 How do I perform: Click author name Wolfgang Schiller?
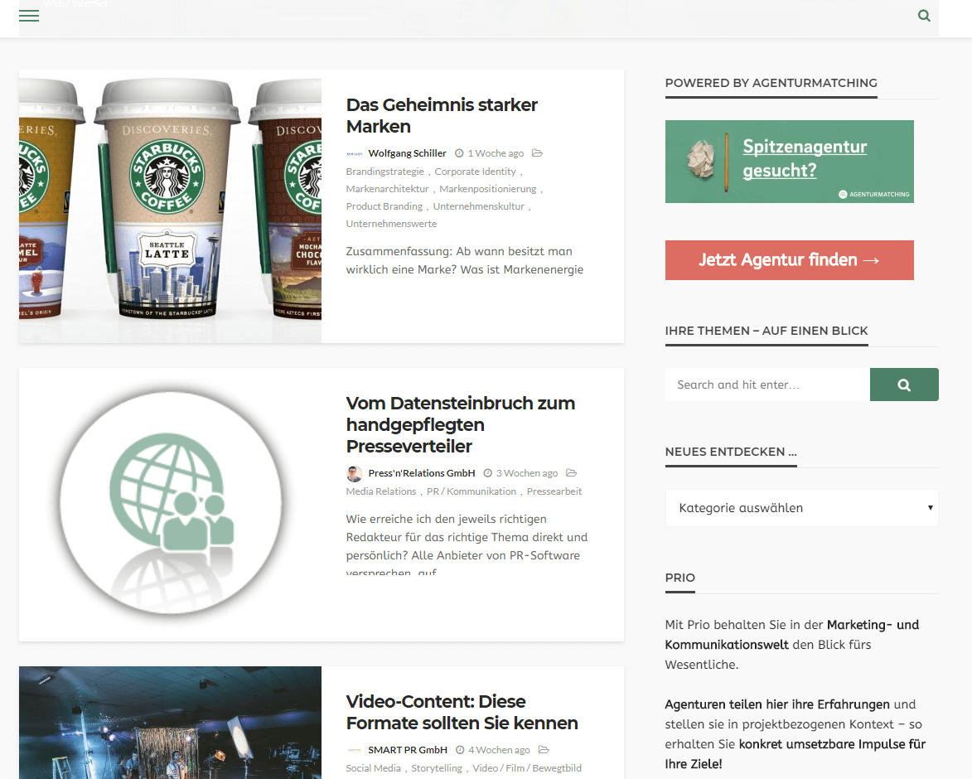407,153
